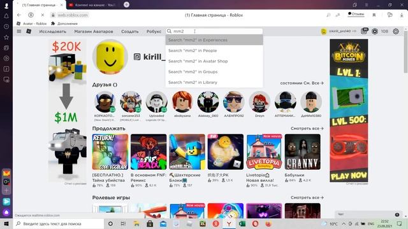Open the Магазин Аватаров navbar item

click(94, 31)
